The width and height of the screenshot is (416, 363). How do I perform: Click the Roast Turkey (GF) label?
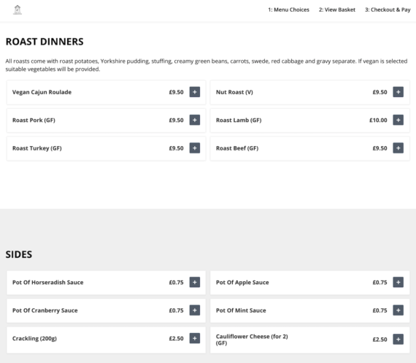[37, 148]
